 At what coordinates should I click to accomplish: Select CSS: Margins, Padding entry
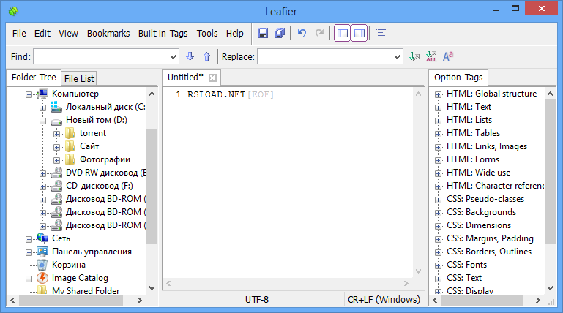[x=490, y=238]
